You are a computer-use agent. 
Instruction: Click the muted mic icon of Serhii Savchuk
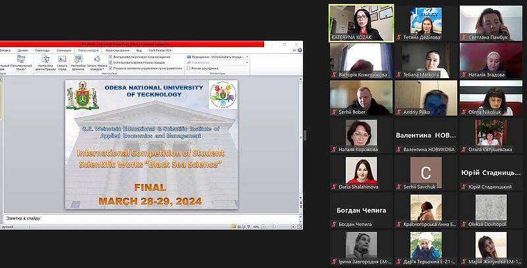point(399,187)
